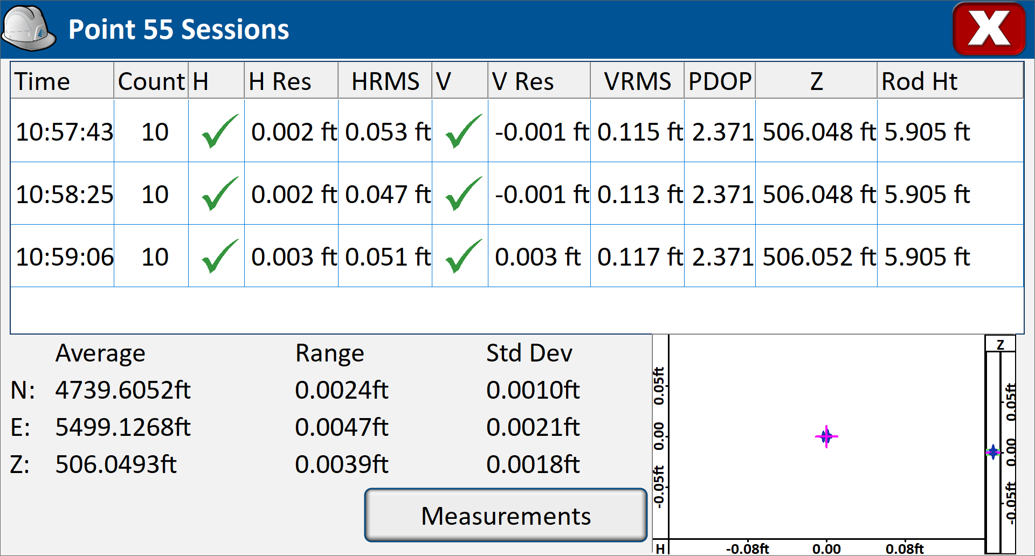Click the H Res column header
This screenshot has height=556, width=1035.
coord(291,81)
